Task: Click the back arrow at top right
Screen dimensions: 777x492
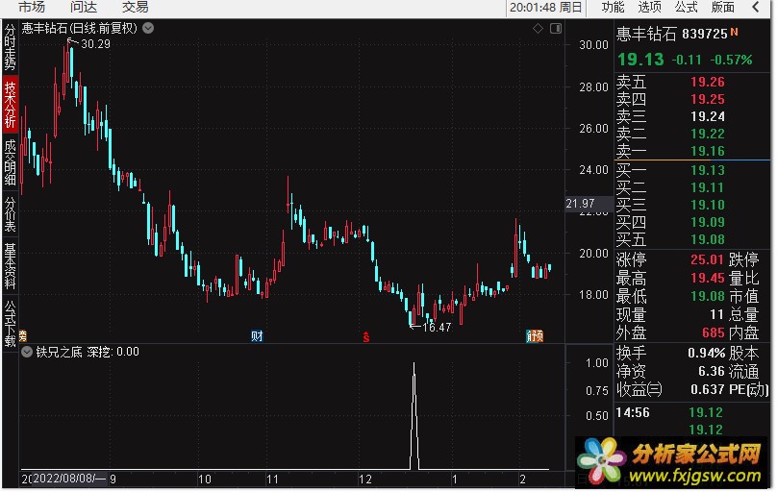Action: [x=756, y=7]
